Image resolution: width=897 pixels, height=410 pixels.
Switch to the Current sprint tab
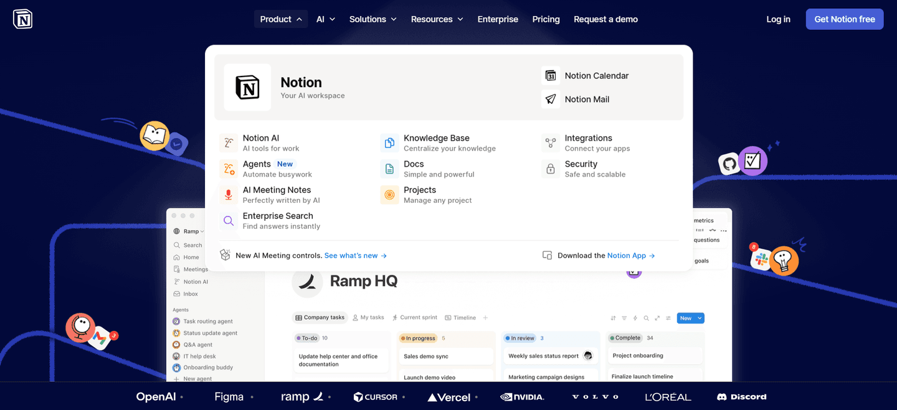(x=415, y=317)
